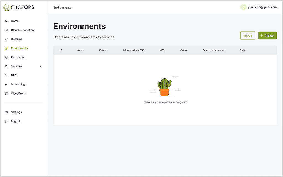Click the State column header
283x177 pixels.
[x=243, y=50]
